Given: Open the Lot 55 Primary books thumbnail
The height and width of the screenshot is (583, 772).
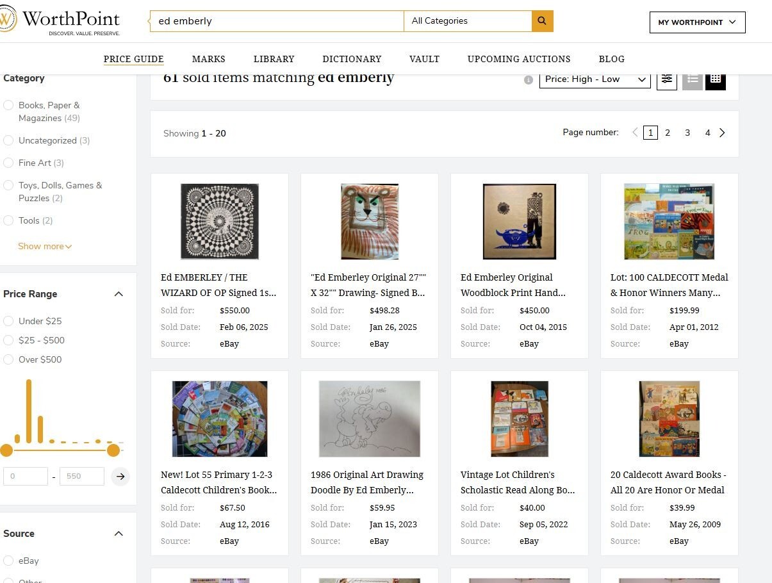Looking at the screenshot, I should coord(220,419).
